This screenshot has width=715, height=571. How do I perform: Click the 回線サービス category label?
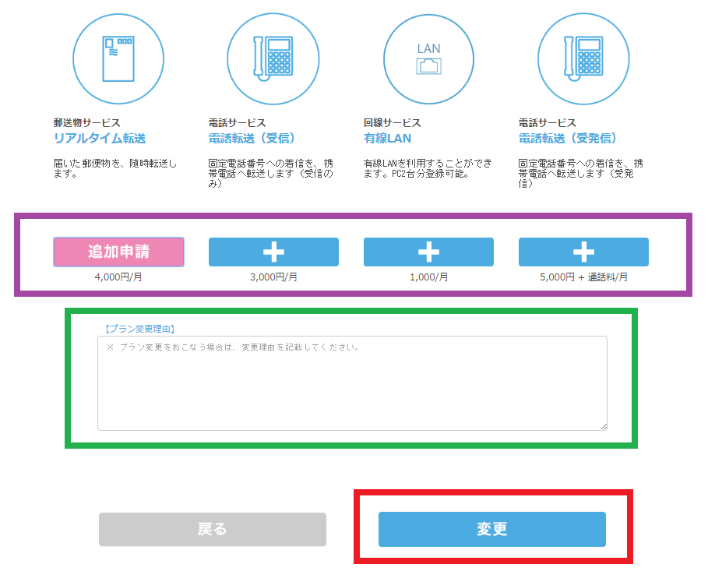[392, 123]
